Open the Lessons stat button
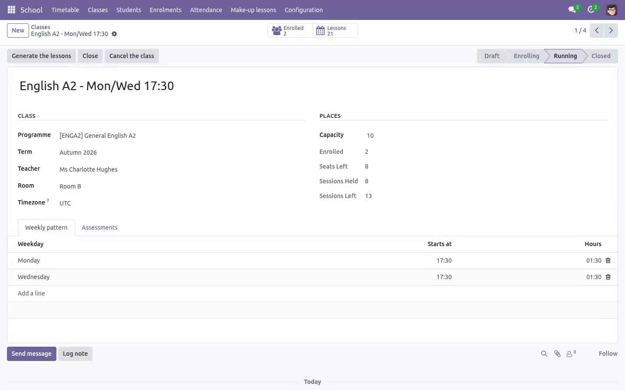The image size is (625, 390). [x=335, y=31]
